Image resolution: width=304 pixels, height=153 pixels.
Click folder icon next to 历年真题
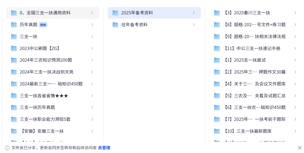14,25
